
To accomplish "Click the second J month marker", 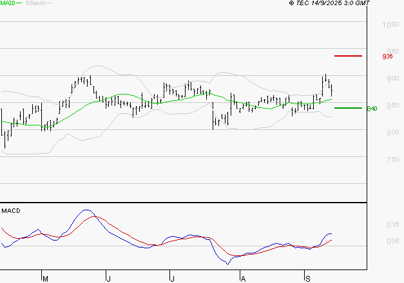I will (173, 278).
